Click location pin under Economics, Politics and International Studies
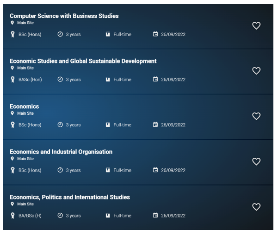 [12, 204]
